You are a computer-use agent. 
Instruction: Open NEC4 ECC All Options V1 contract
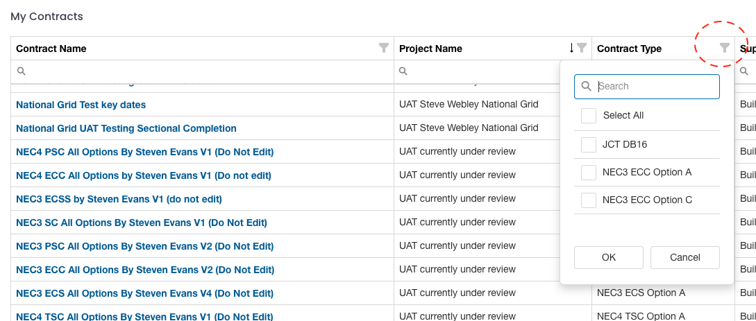click(144, 175)
